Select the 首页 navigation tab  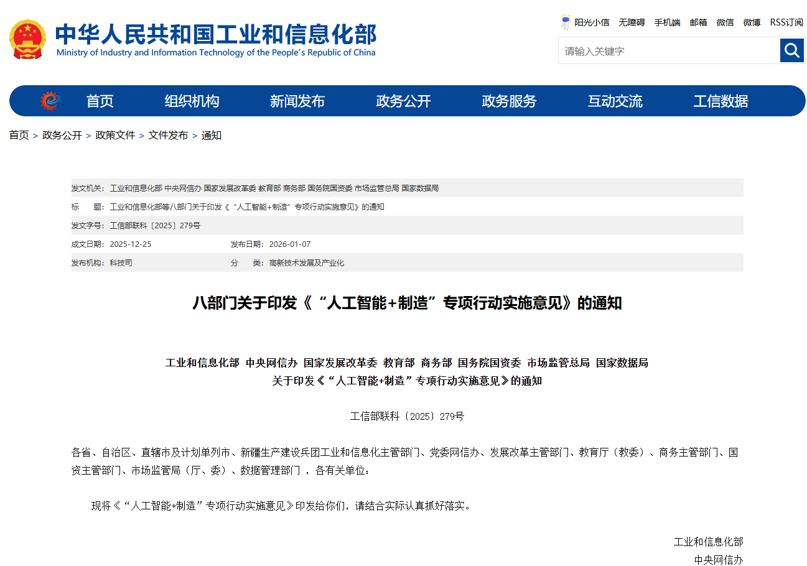tap(100, 101)
